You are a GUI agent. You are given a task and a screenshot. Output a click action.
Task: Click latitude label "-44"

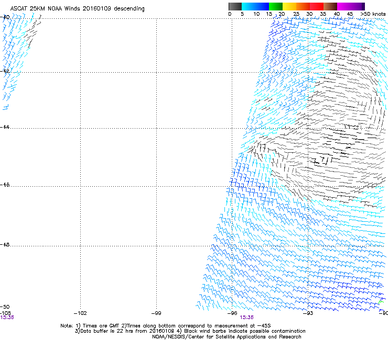[x=5, y=127]
